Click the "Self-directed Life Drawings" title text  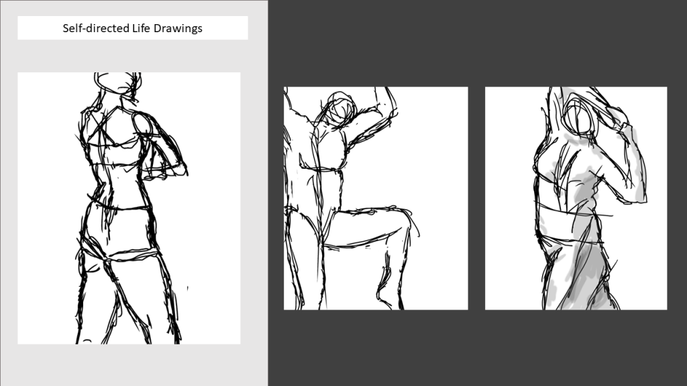tap(132, 28)
